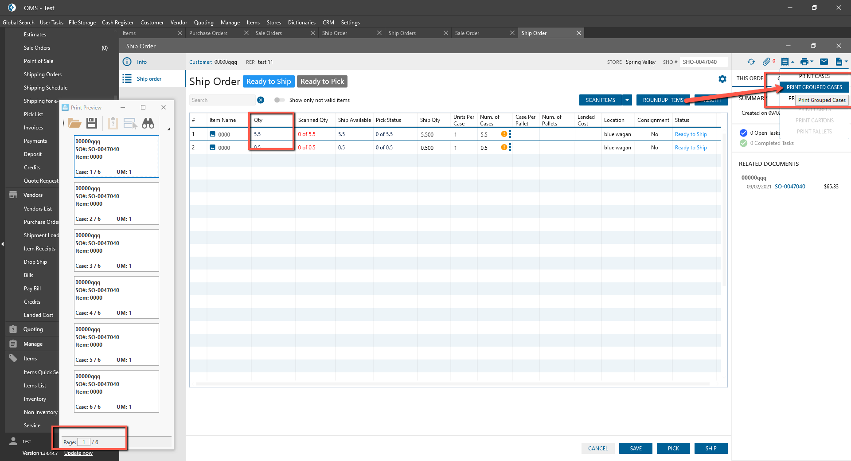851x461 pixels.
Task: Click the user profile icon beside test
Action: pyautogui.click(x=13, y=441)
